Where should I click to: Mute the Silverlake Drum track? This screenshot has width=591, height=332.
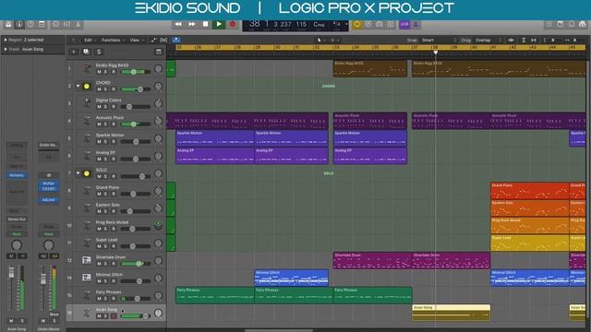(99, 264)
